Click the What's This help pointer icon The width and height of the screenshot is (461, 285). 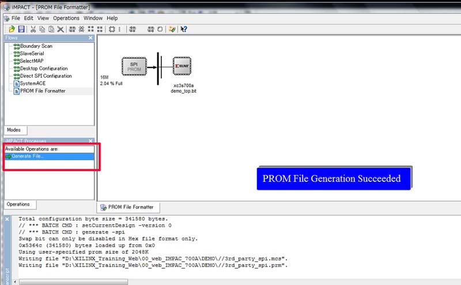pos(184,29)
